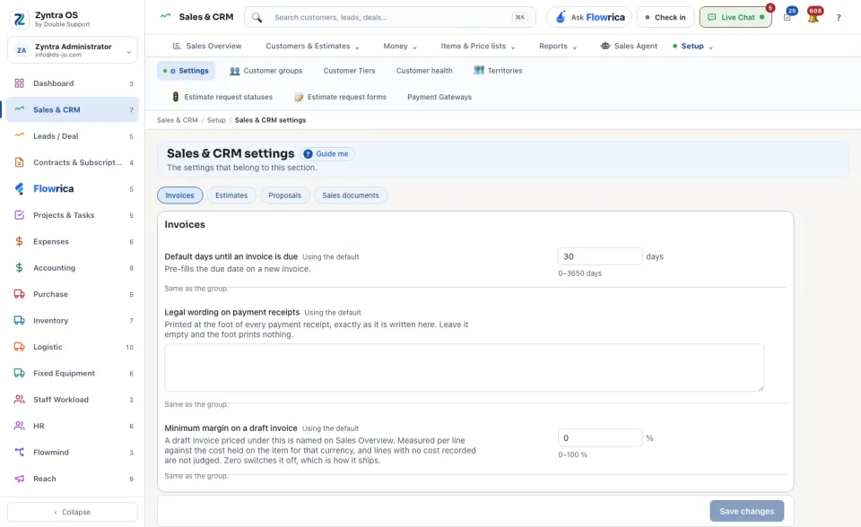
Task: Click the "0–100 %" hint text
Action: coord(573,455)
